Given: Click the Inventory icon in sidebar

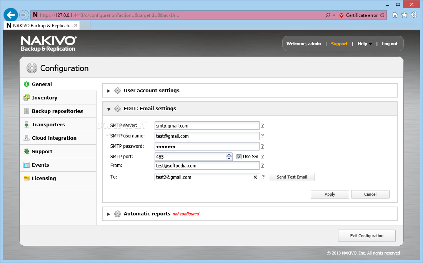Looking at the screenshot, I should coord(27,98).
